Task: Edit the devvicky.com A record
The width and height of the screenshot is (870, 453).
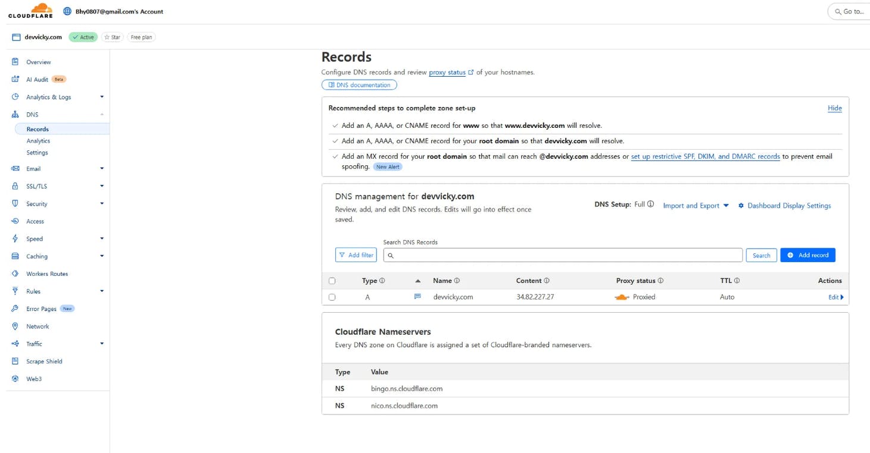Action: pos(836,297)
